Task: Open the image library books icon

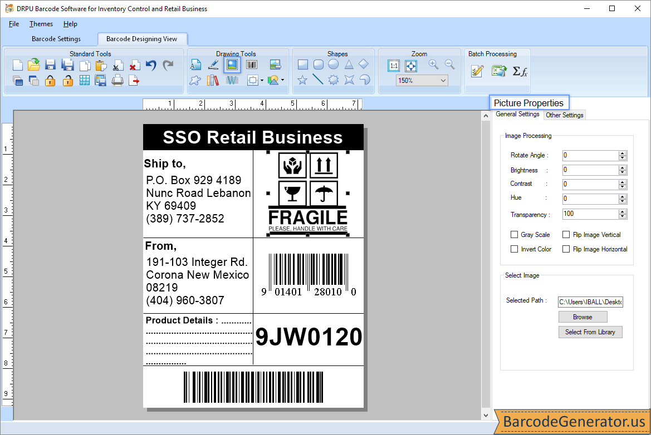Action: tap(213, 80)
